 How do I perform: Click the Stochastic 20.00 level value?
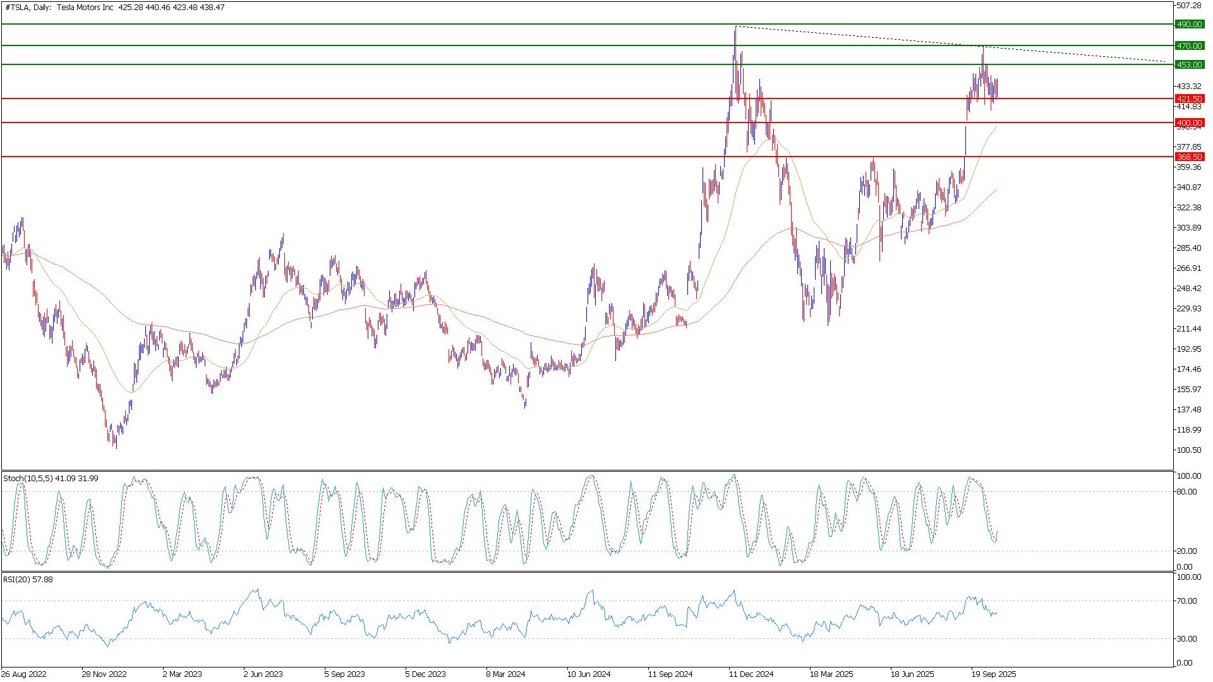pos(1186,551)
